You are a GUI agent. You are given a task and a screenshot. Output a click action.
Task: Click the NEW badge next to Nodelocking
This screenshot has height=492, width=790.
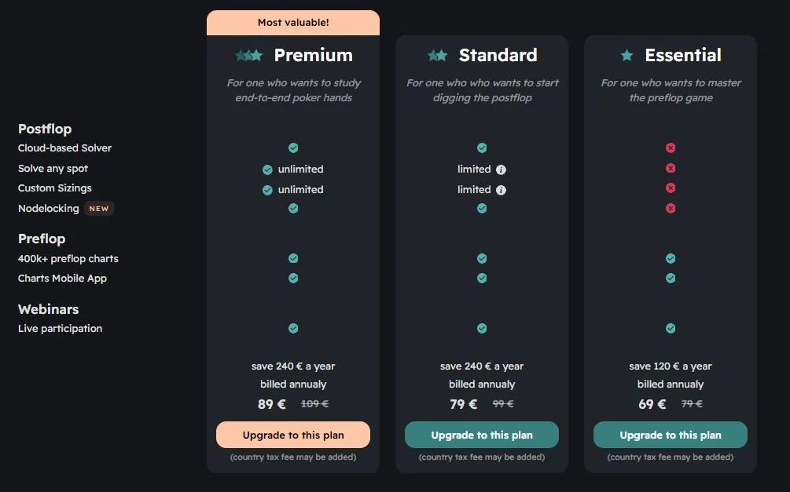(x=99, y=208)
